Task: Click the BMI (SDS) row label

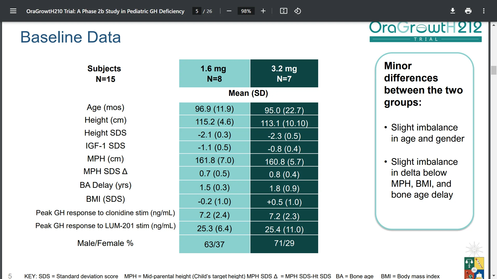Action: pyautogui.click(x=105, y=199)
